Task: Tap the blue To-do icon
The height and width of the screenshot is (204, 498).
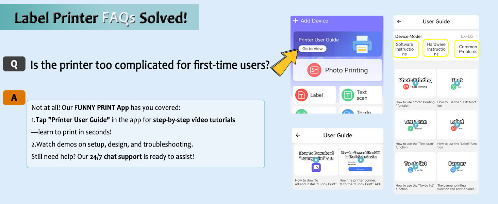Action: point(348,112)
